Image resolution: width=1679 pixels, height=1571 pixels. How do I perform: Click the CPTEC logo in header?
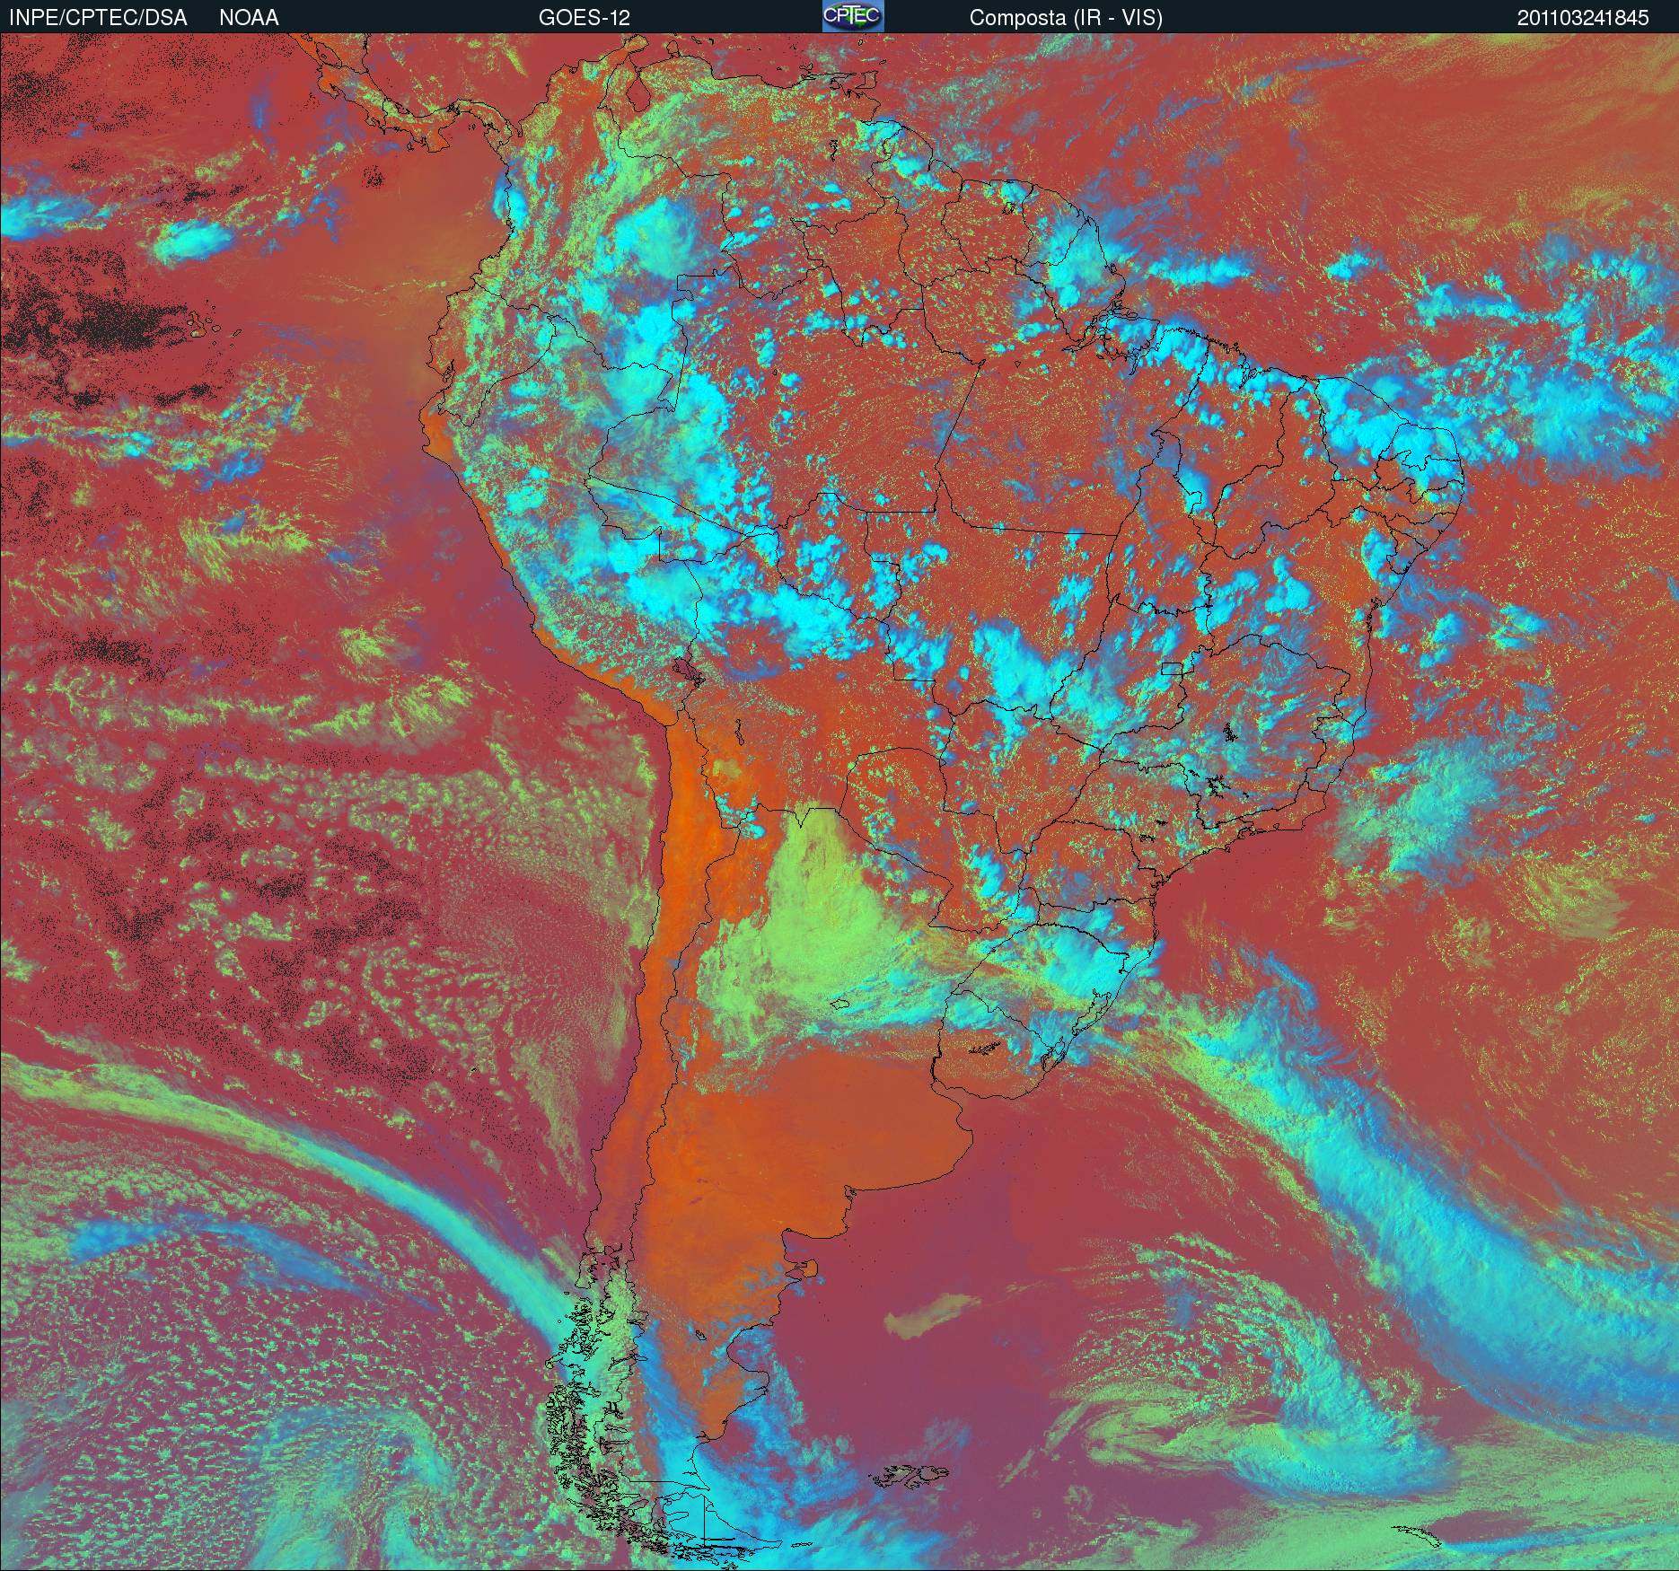853,16
